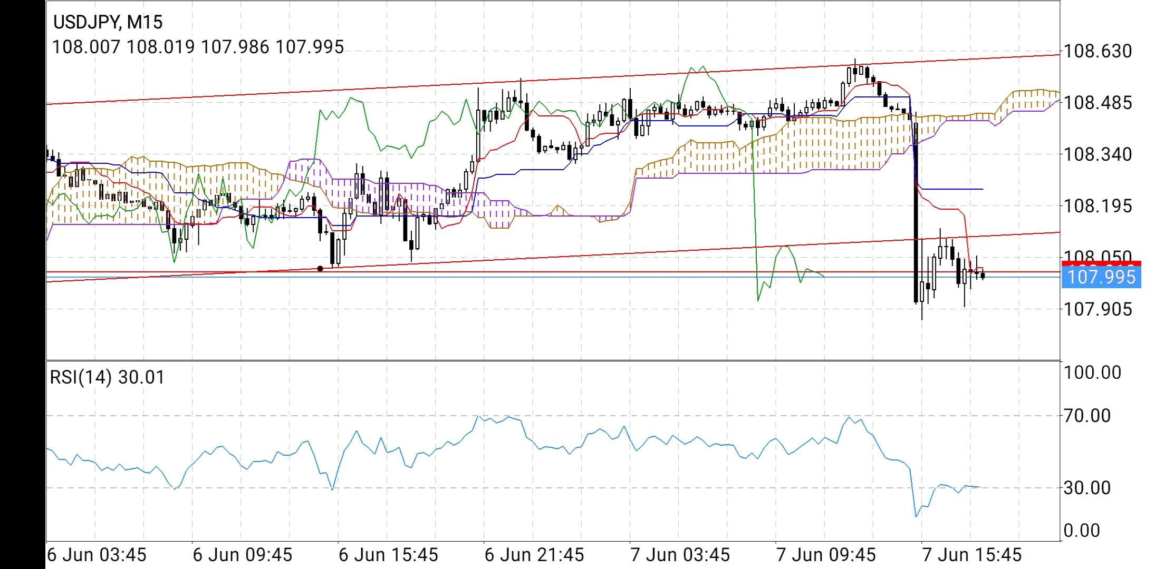Screen dimensions: 1155x569
Task: Click the 107.905 price axis label
Action: pyautogui.click(x=1098, y=309)
